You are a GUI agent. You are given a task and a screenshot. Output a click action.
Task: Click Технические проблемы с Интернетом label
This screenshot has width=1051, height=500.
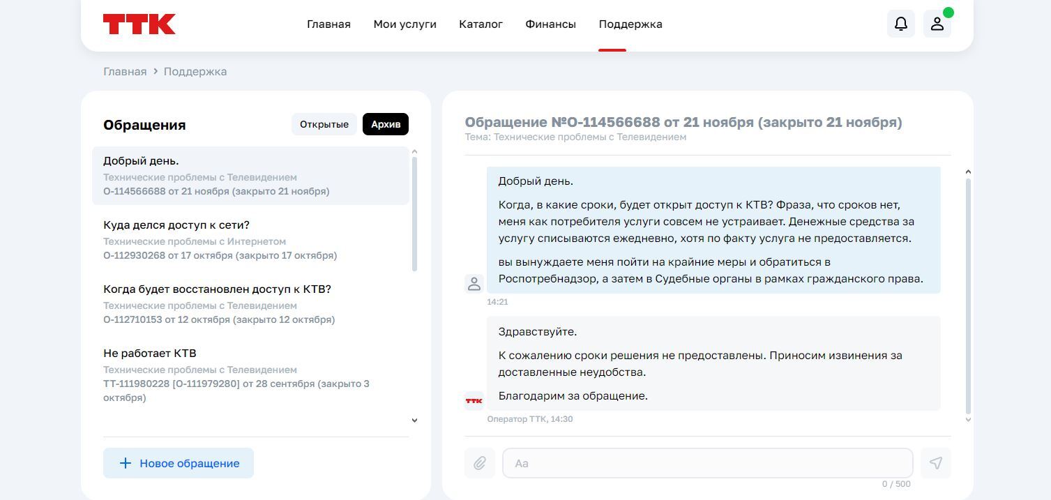pyautogui.click(x=195, y=241)
